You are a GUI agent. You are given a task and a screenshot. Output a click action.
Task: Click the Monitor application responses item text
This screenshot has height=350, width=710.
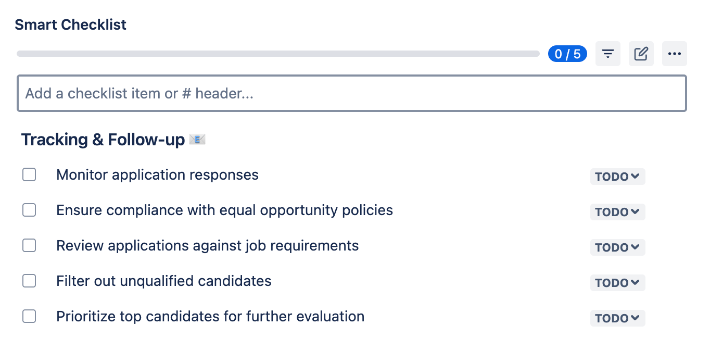coord(157,174)
